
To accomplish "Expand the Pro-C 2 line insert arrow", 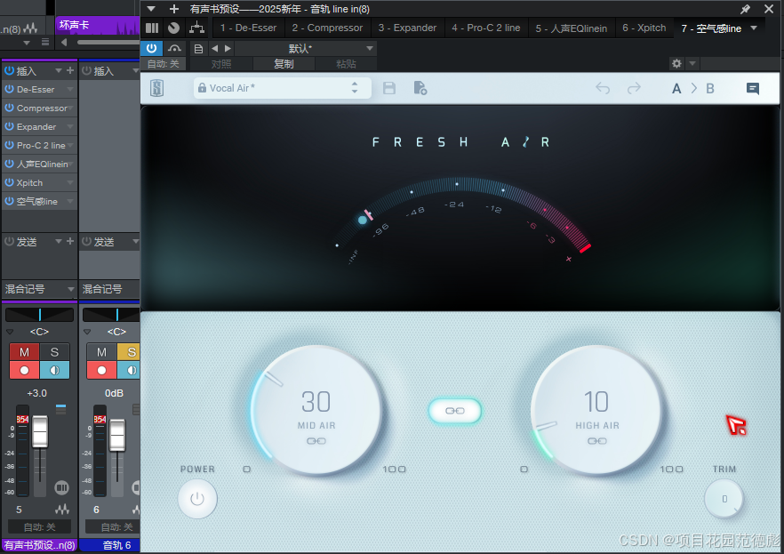I will coord(70,146).
